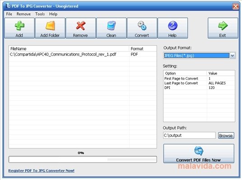Click the Exit toolbar button with green arrow
Screen dimensions: 242x180
(x=223, y=28)
